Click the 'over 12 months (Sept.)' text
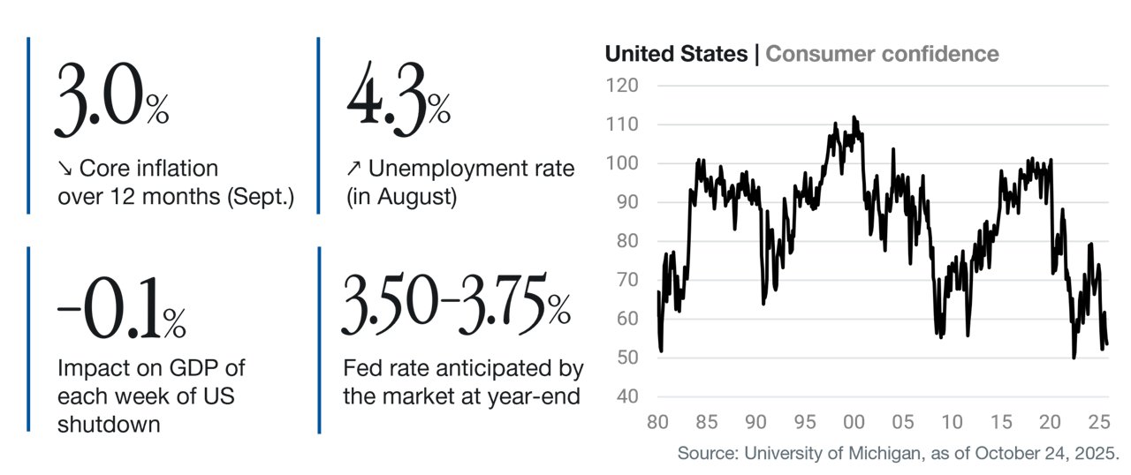The width and height of the screenshot is (1131, 475). pos(176,197)
